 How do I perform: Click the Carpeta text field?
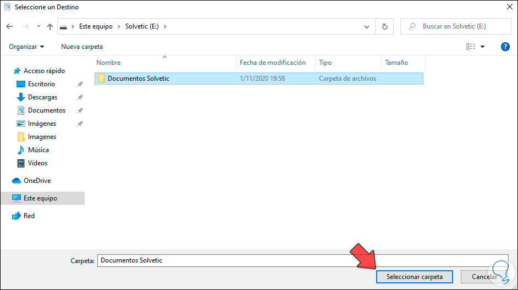point(302,260)
